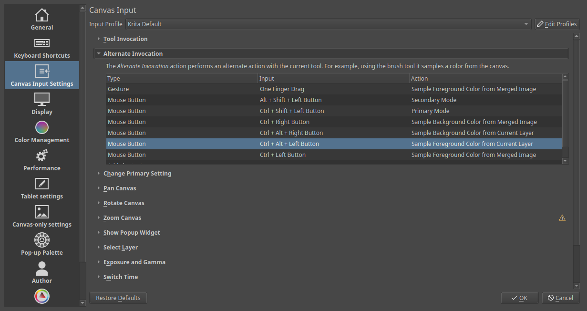Open the Pop-up Palette icon
Image resolution: width=587 pixels, height=311 pixels.
(42, 240)
